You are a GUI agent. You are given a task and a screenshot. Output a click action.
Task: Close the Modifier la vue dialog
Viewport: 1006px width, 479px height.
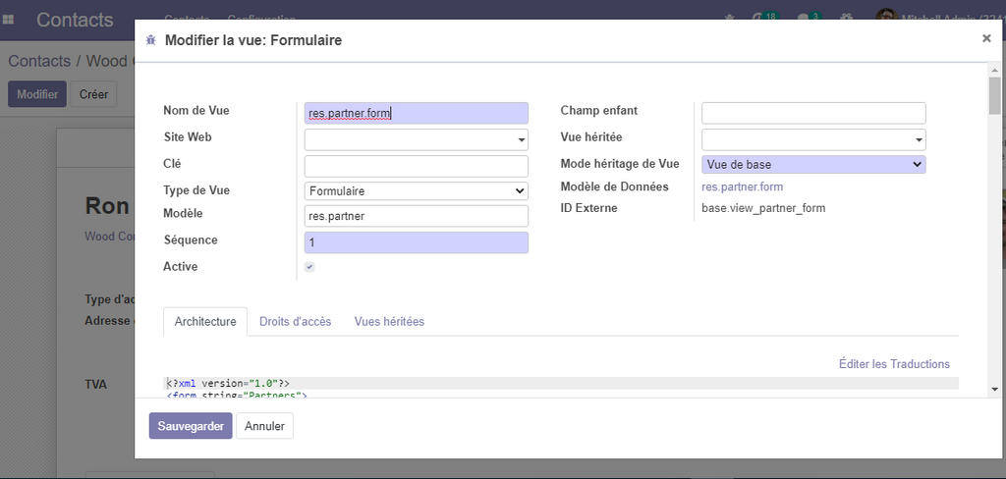click(985, 38)
